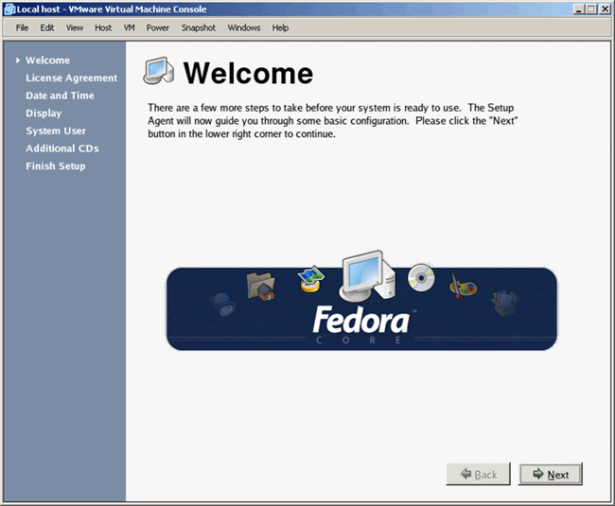Click the Fedora Core logo text
Viewport: 615px width, 506px height.
[361, 323]
